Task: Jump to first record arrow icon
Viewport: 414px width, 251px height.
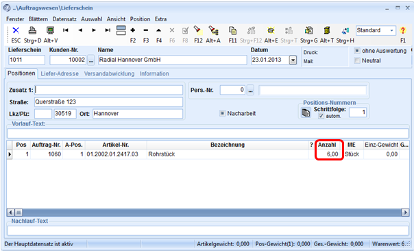Action: tap(66, 30)
